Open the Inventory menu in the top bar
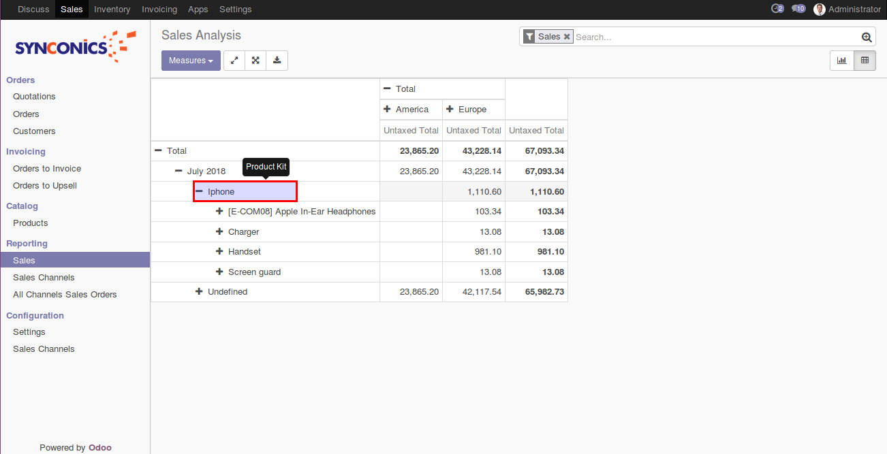Viewport: 887px width, 454px height. [112, 9]
